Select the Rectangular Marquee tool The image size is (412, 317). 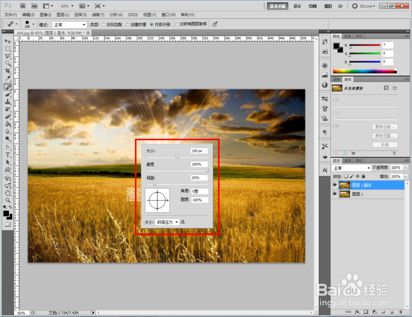8,49
